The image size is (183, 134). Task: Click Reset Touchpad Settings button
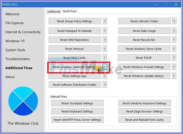point(77,103)
